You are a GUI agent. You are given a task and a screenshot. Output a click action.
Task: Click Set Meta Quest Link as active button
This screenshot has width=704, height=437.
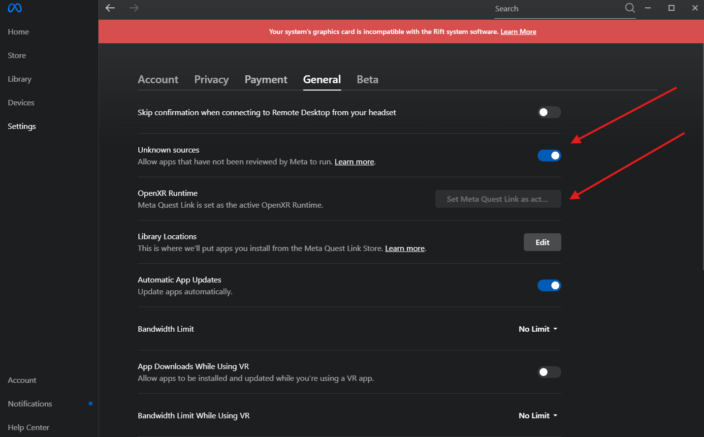[x=498, y=199]
